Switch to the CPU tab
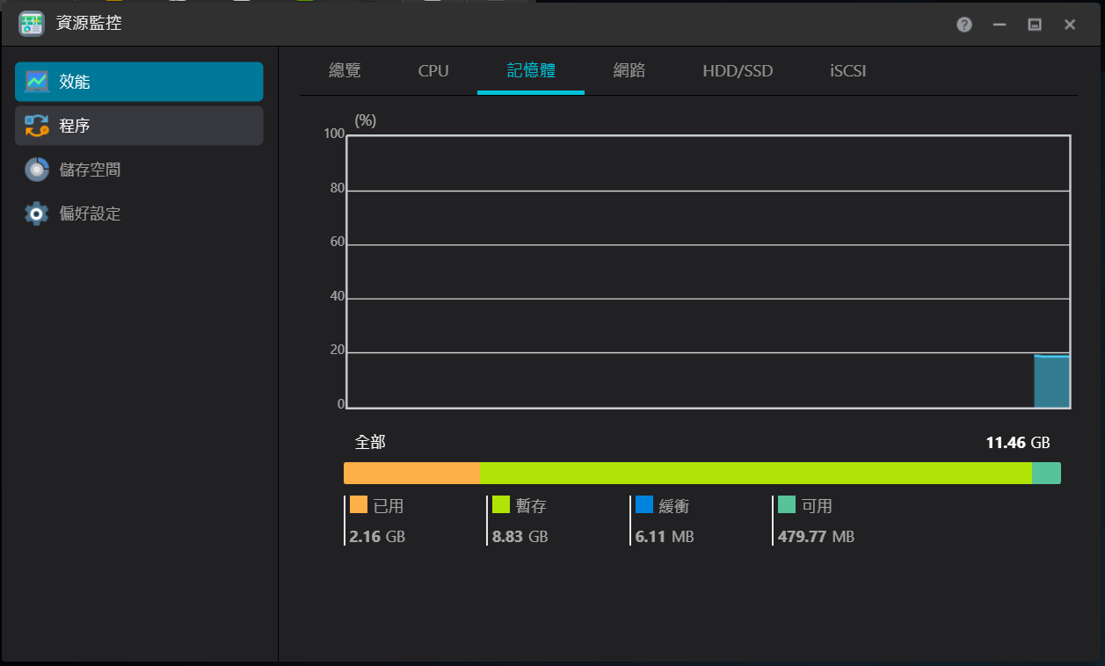The width and height of the screenshot is (1105, 666). tap(433, 71)
